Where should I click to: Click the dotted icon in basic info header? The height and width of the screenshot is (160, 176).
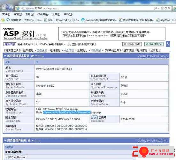coord(41,56)
